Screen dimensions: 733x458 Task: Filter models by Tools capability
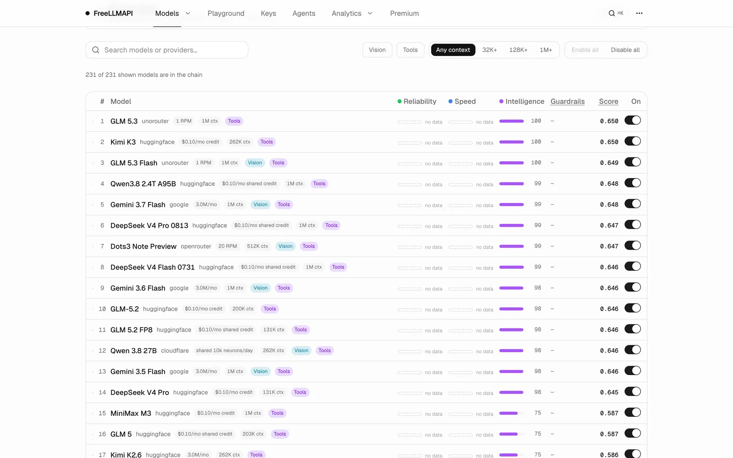[410, 50]
